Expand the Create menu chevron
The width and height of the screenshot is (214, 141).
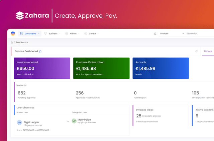[98, 33]
